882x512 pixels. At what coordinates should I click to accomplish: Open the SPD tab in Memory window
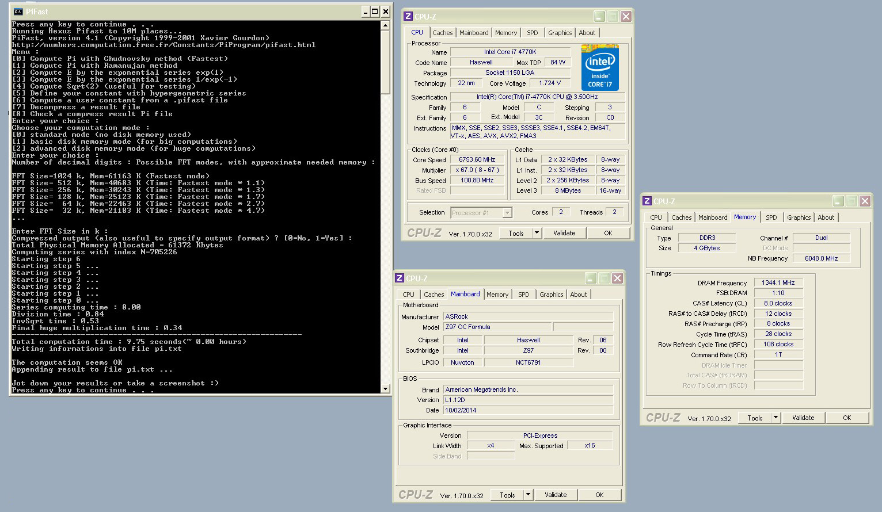click(x=771, y=217)
